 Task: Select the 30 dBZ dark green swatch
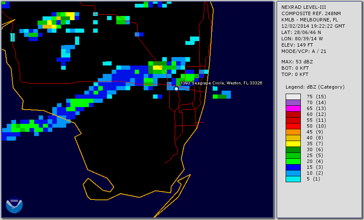(293, 149)
